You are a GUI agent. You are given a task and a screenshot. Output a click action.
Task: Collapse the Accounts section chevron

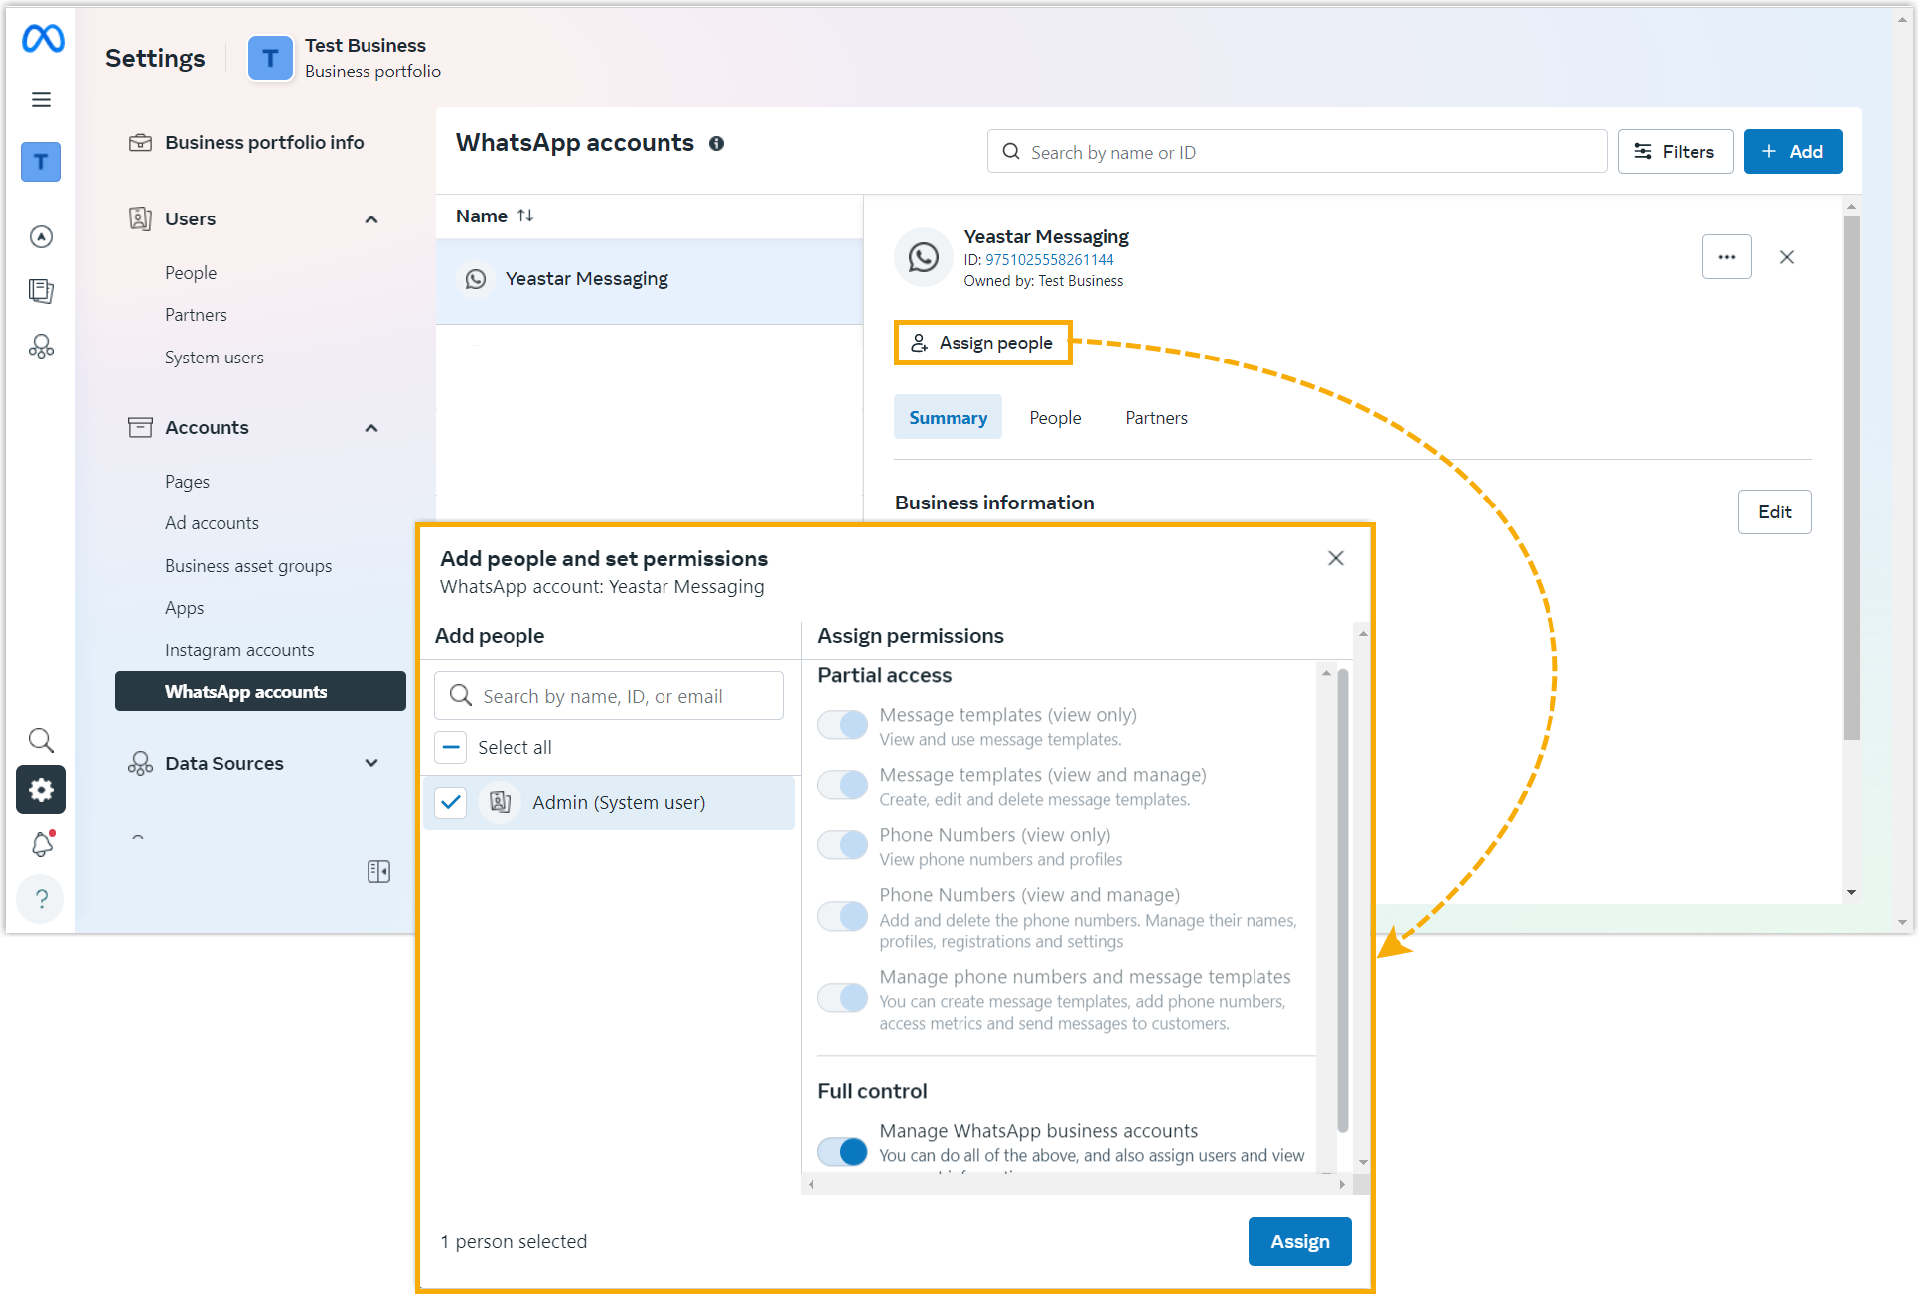point(371,428)
